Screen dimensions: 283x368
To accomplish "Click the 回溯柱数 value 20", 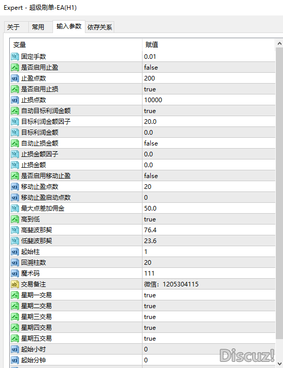I will tap(208, 263).
